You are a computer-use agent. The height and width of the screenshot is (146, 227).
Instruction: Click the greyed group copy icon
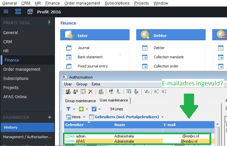coord(101,92)
